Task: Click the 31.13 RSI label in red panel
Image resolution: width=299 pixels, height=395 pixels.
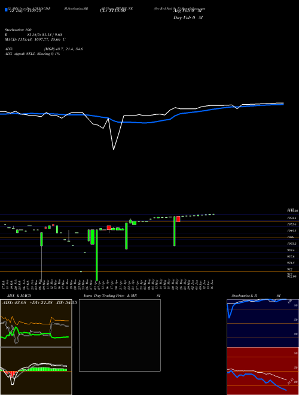Action: click(x=290, y=381)
